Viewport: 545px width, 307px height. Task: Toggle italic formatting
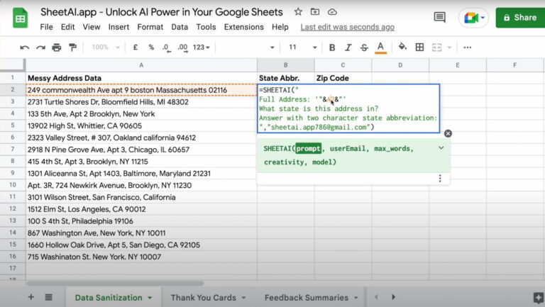(x=348, y=48)
